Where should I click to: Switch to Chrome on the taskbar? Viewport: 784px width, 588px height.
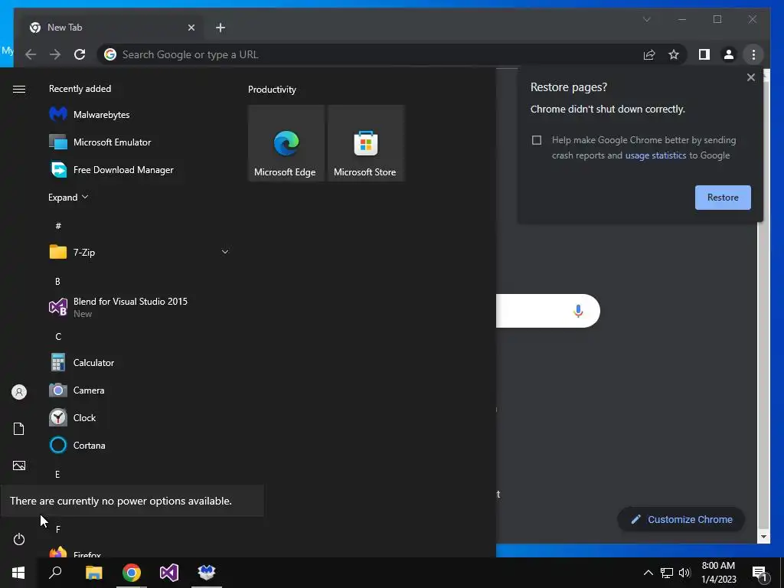coord(132,573)
